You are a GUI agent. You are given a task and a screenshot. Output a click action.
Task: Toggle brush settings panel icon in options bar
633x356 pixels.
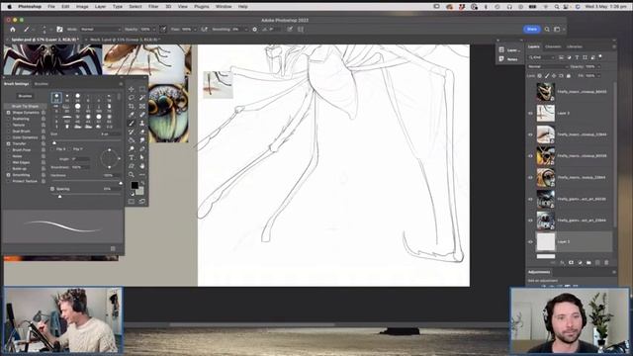click(59, 29)
